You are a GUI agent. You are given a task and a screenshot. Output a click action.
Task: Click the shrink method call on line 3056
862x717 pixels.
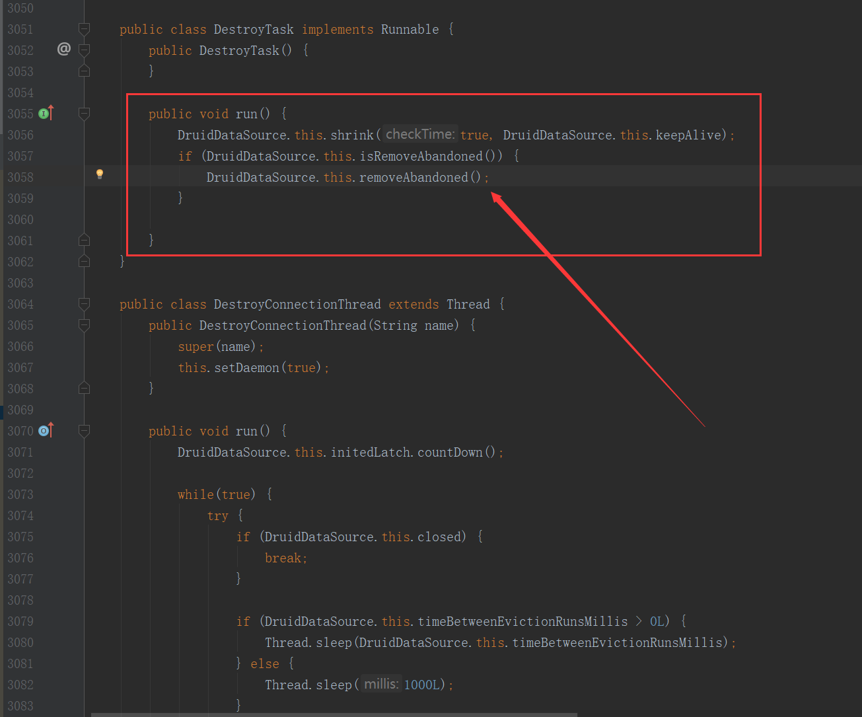point(351,134)
